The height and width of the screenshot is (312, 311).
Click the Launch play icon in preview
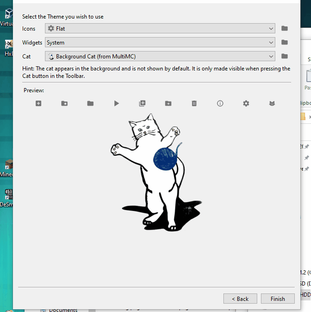116,103
